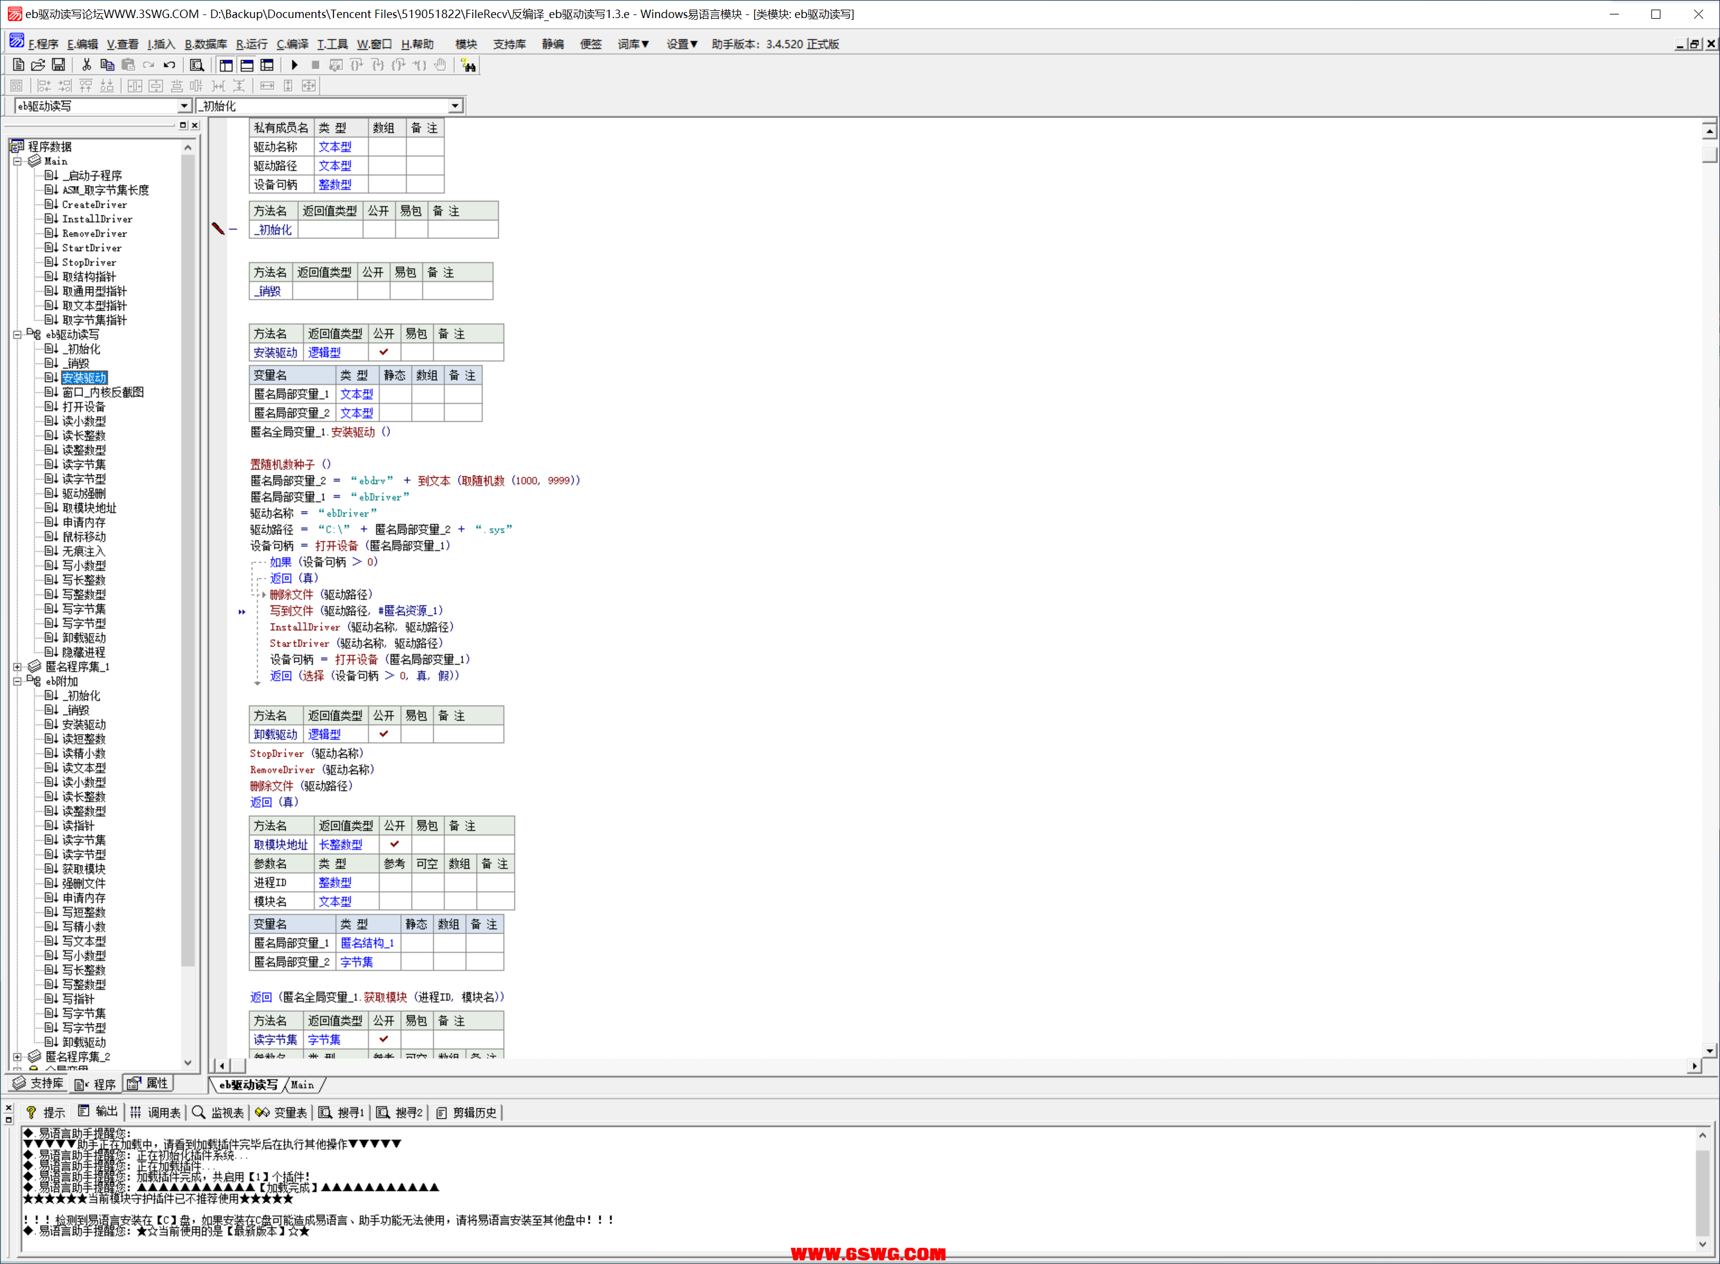Expand the 匿名程序集_1 tree node
The height and width of the screenshot is (1264, 1720).
(17, 666)
